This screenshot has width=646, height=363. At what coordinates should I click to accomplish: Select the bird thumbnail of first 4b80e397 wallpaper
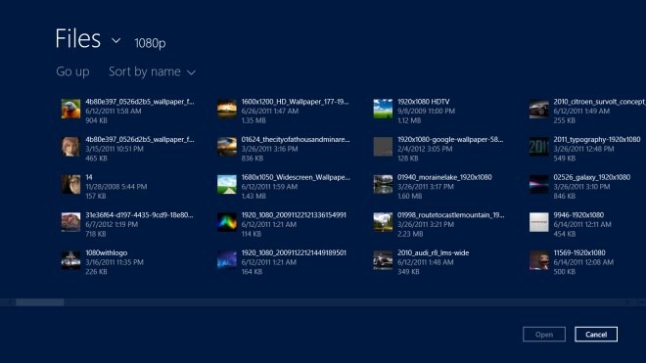pyautogui.click(x=70, y=110)
